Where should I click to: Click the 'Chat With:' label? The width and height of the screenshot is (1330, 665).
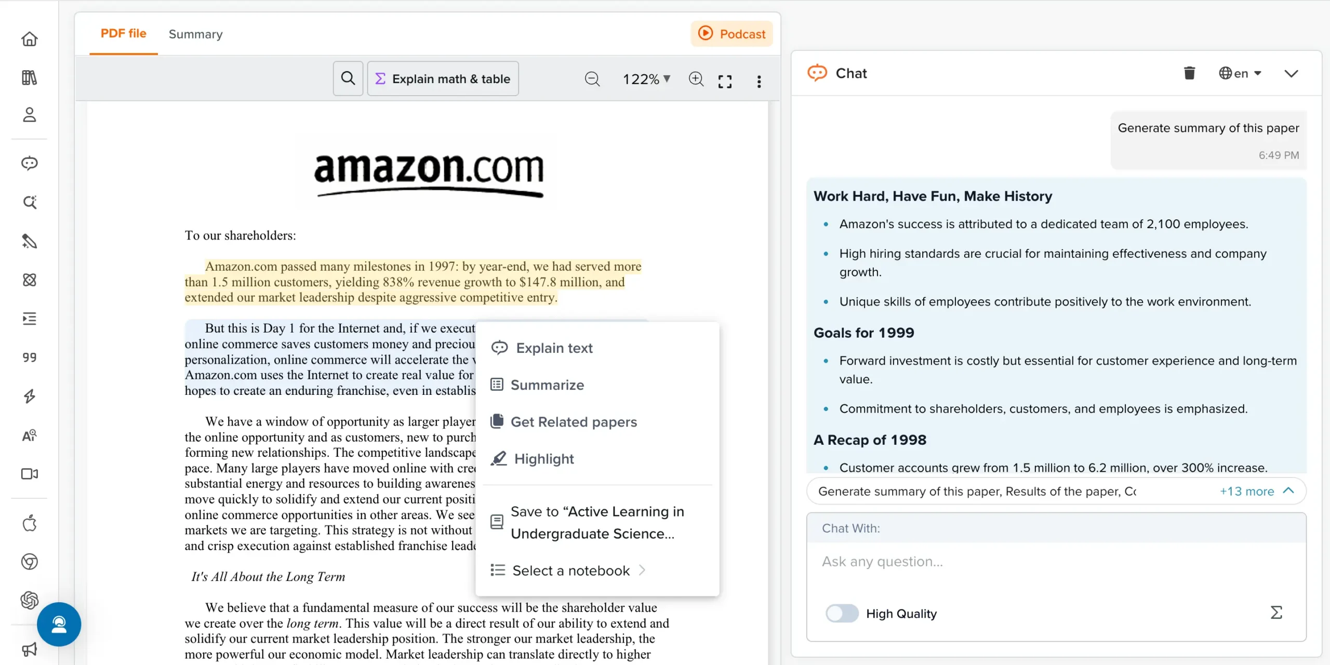(x=851, y=528)
